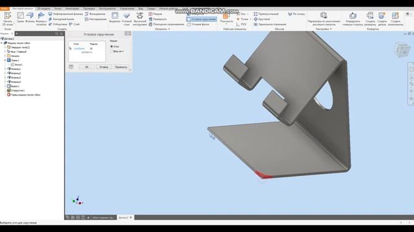
Task: Open the Файл application menu
Action: click(5, 8)
